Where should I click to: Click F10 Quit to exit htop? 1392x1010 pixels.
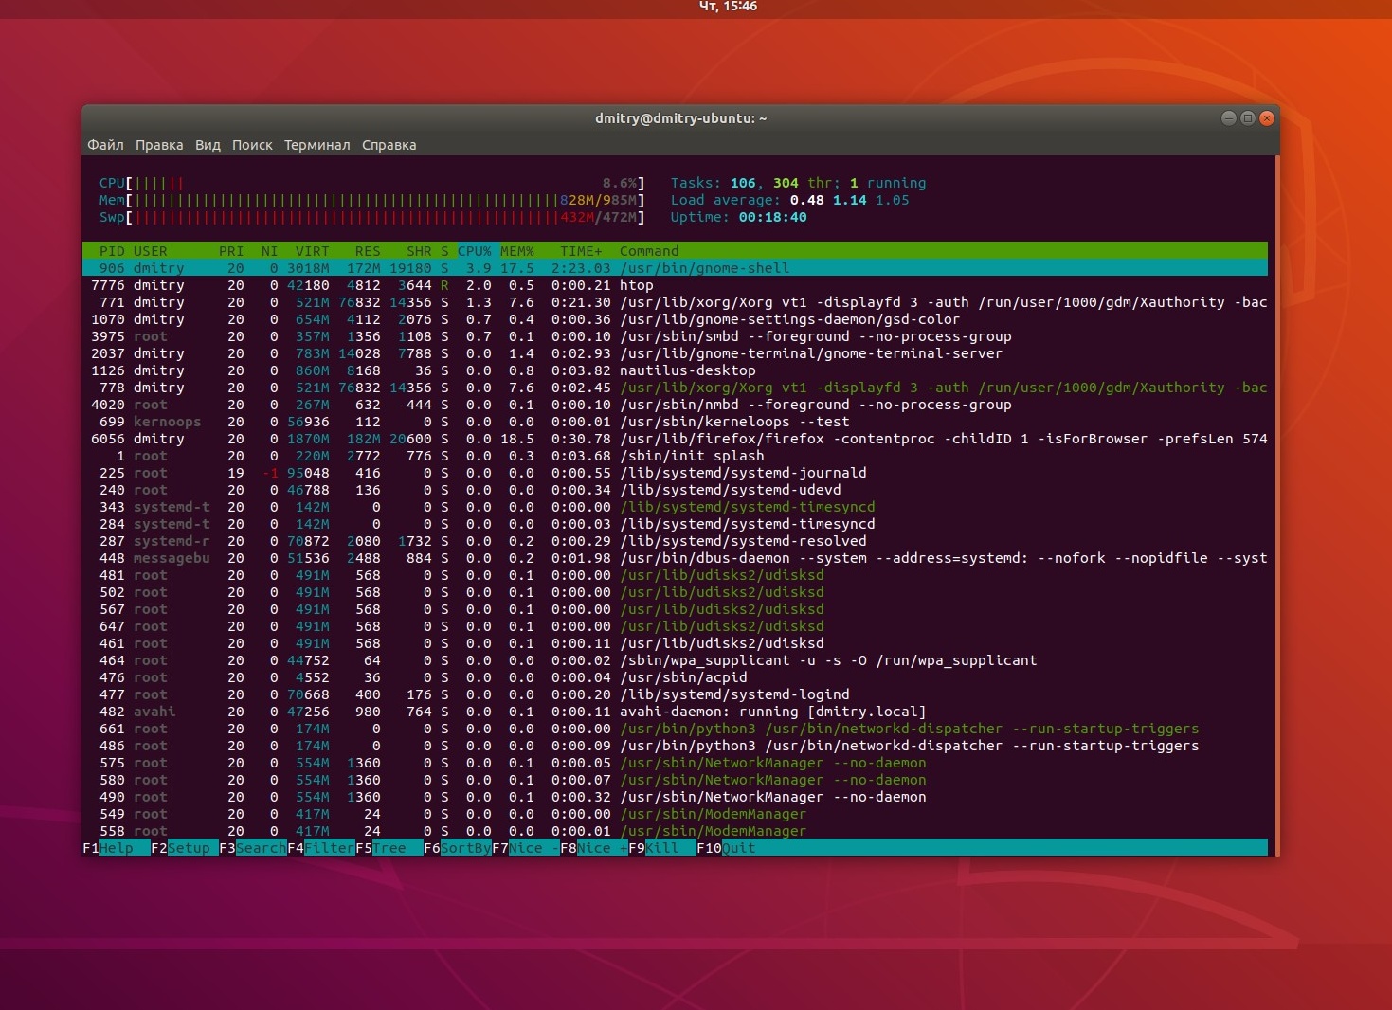tap(727, 848)
